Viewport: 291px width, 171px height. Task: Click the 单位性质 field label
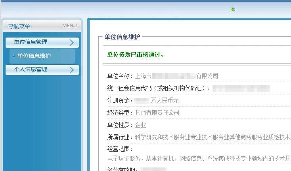coord(120,125)
